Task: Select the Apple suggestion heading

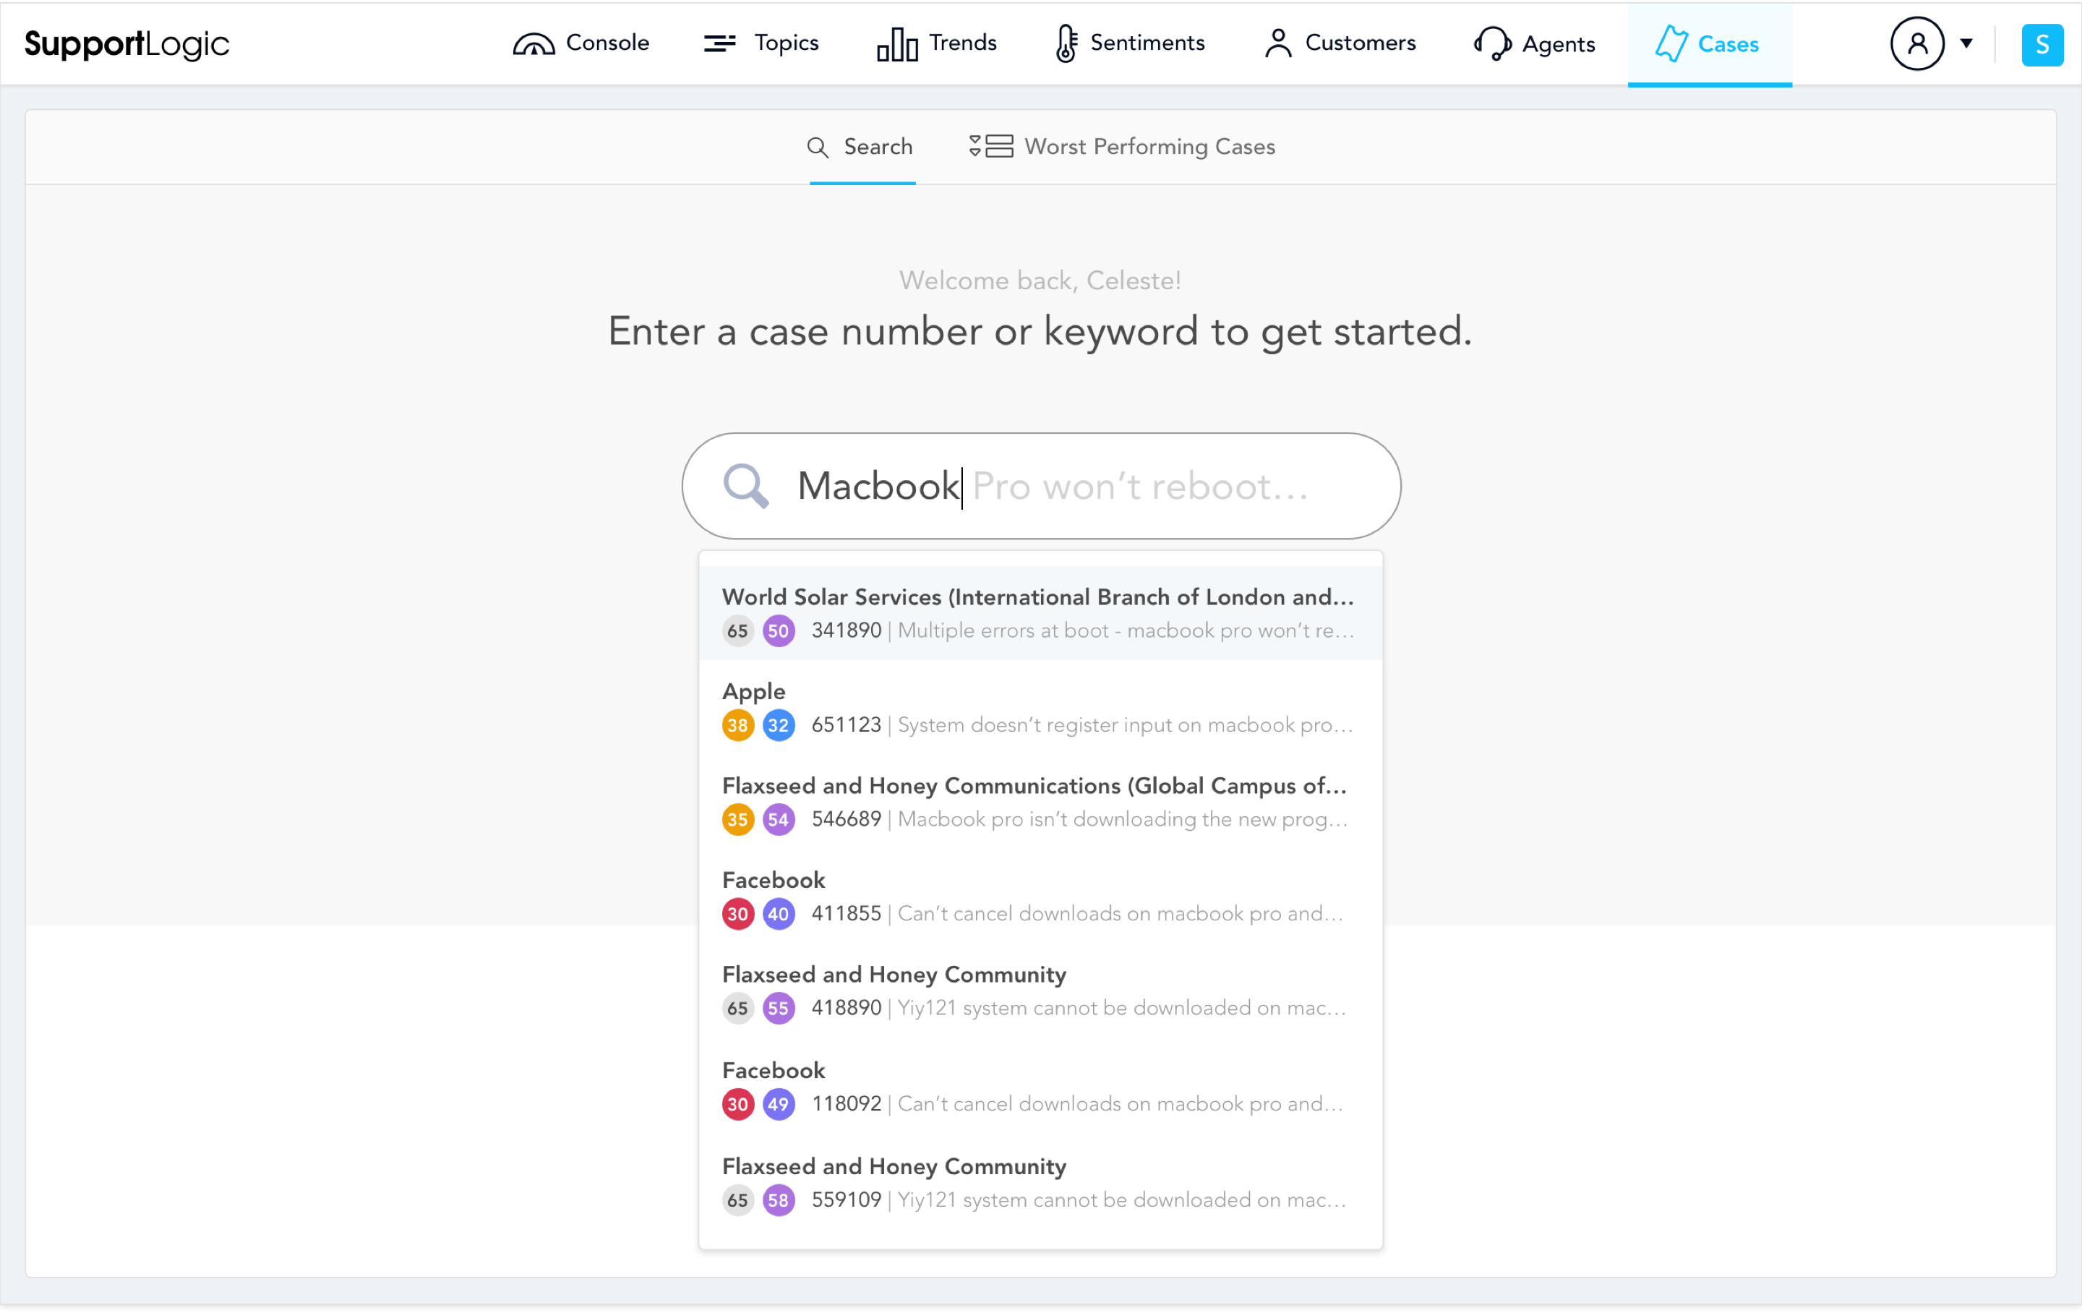Action: (753, 691)
